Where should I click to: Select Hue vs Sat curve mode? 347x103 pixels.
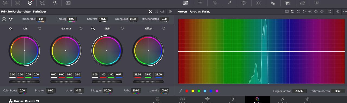point(298,12)
